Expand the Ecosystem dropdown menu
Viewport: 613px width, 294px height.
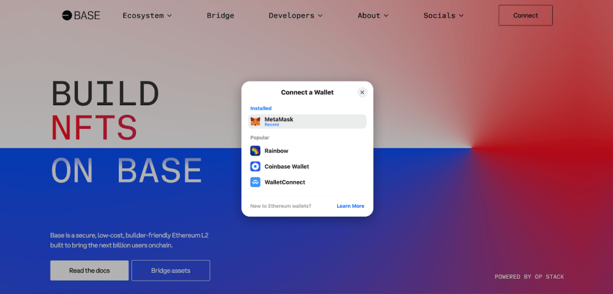click(147, 15)
